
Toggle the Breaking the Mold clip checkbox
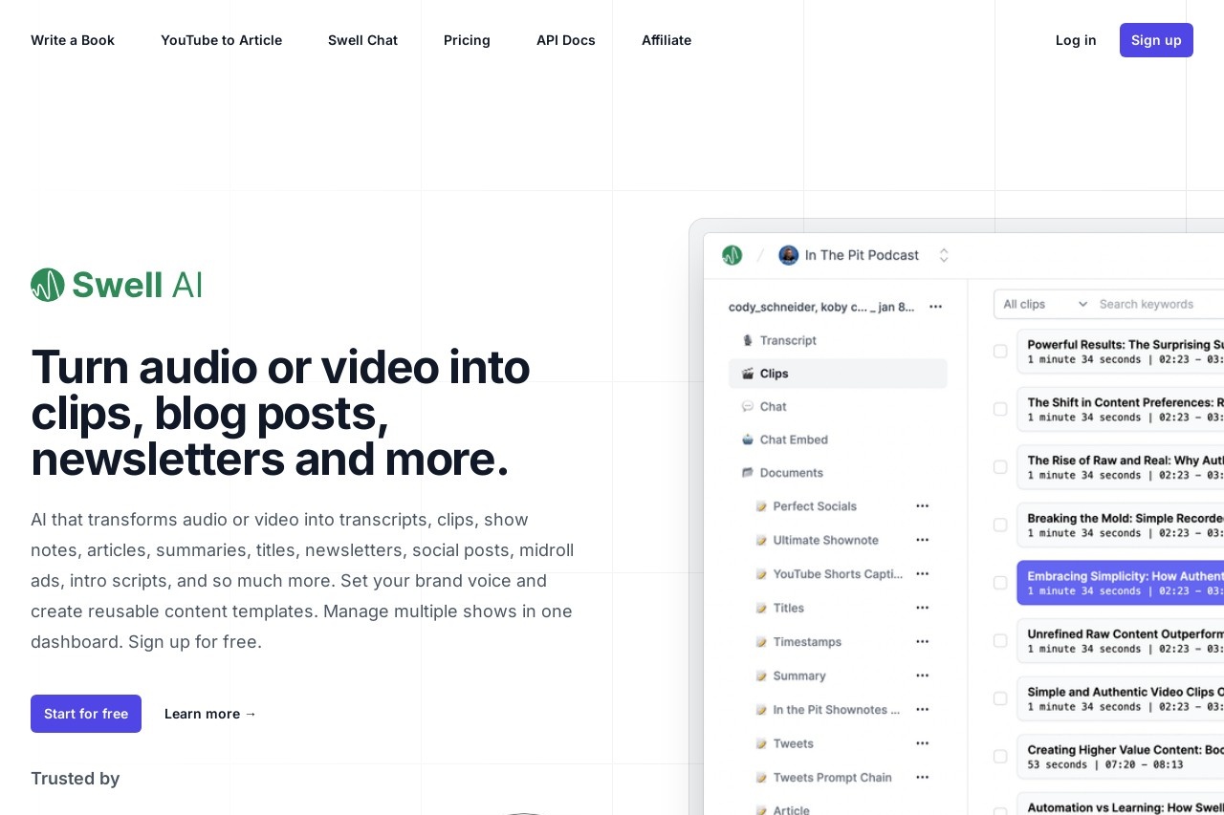tap(1000, 525)
